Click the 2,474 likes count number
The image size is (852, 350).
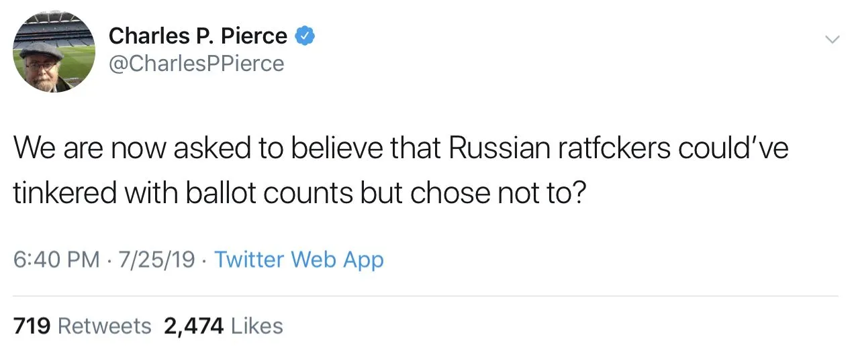tap(193, 326)
